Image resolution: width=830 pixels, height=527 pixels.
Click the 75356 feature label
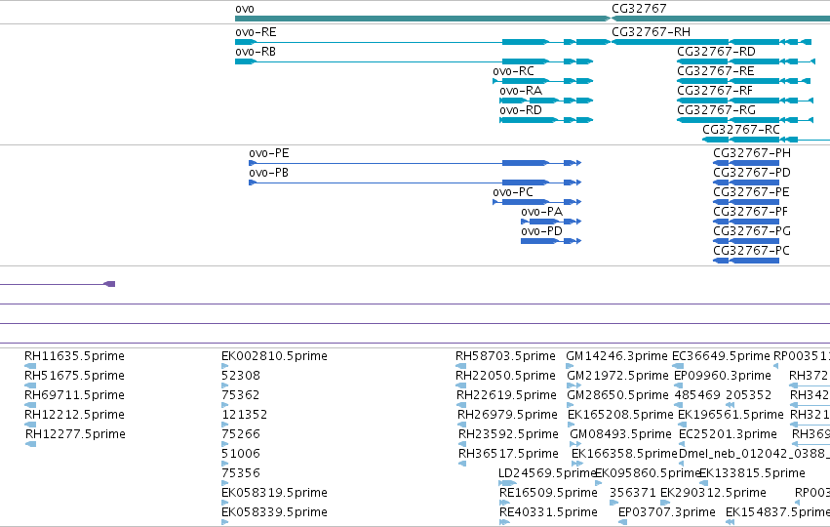241,474
